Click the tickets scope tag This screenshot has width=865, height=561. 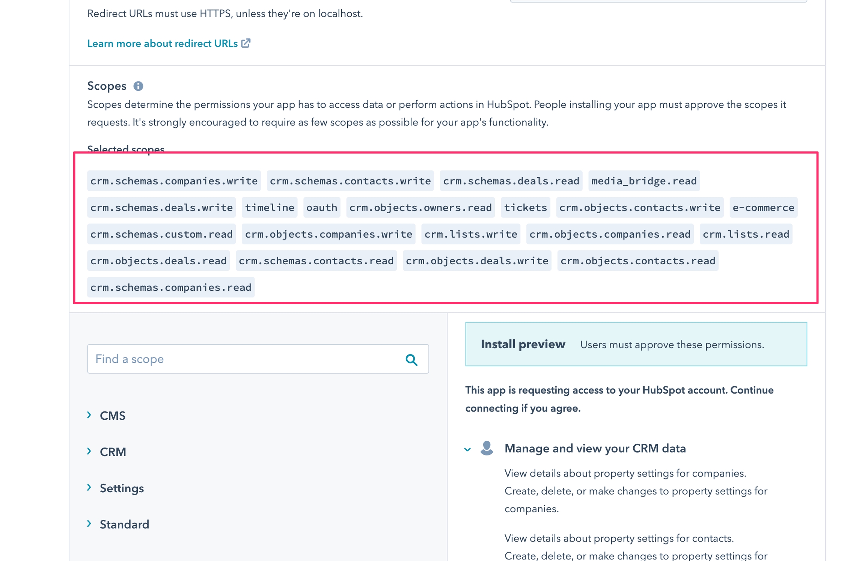click(x=525, y=208)
